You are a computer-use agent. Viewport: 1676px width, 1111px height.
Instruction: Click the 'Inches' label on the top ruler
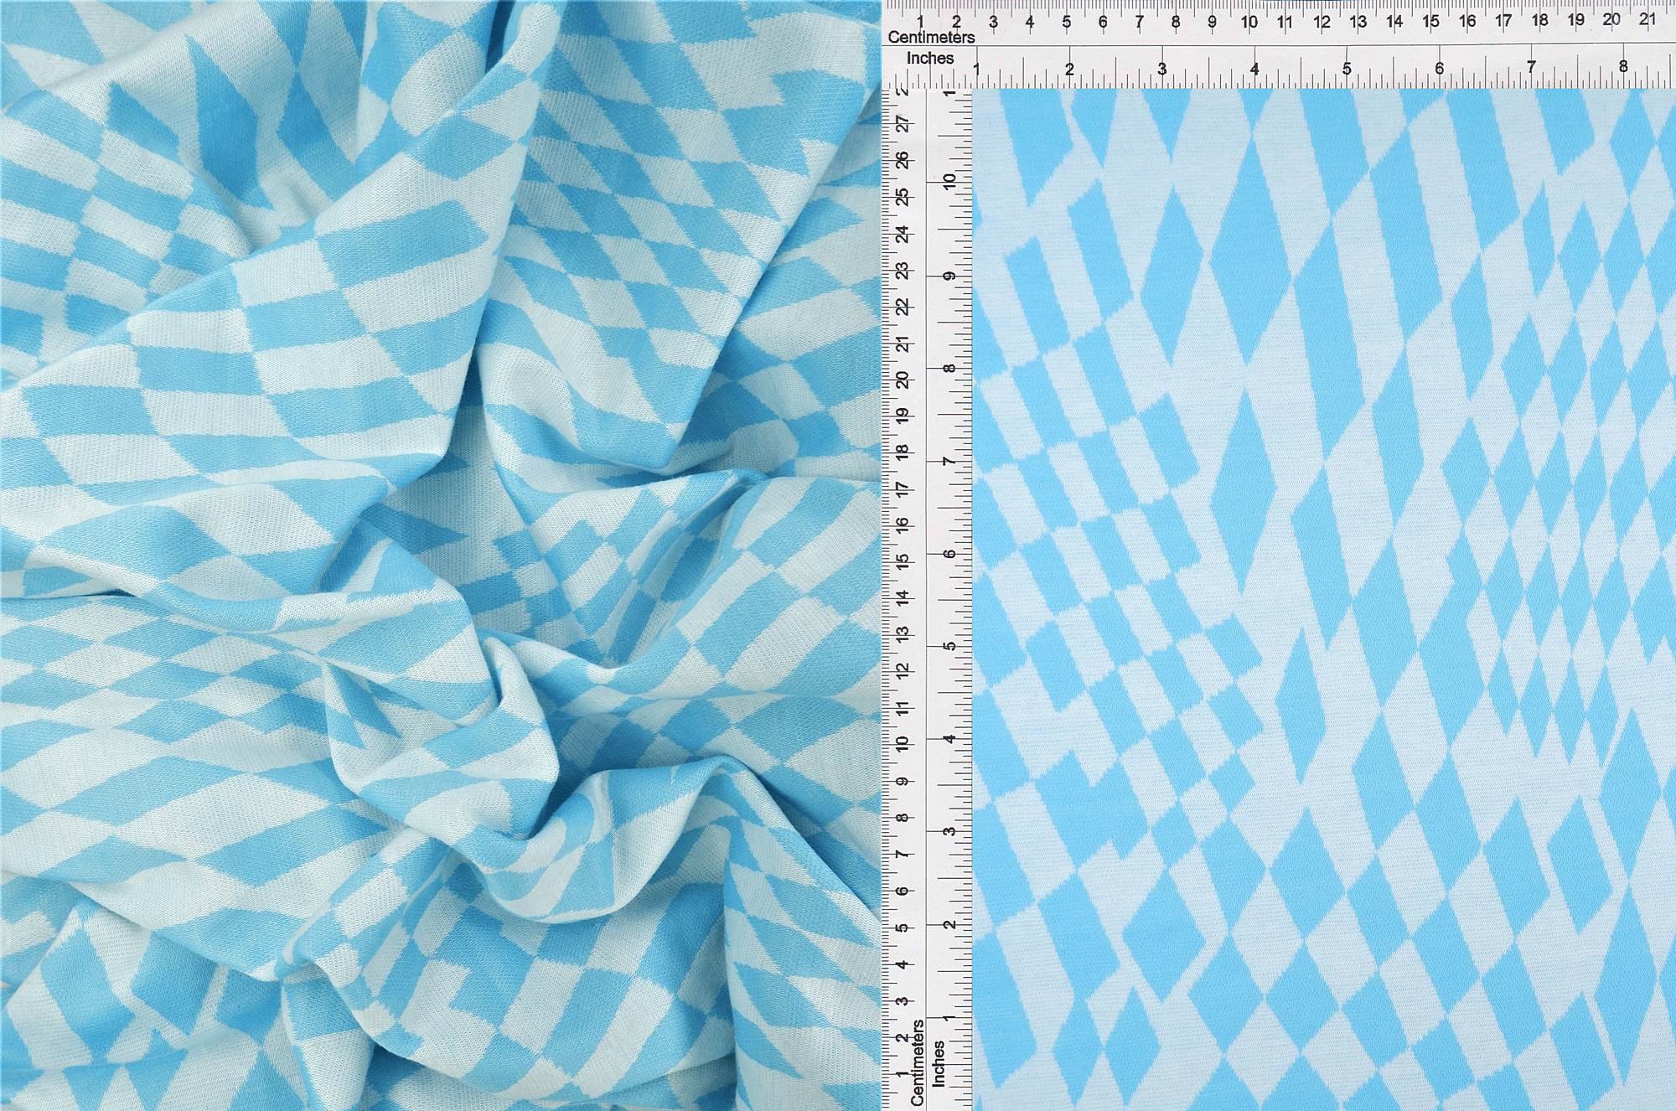click(x=930, y=59)
